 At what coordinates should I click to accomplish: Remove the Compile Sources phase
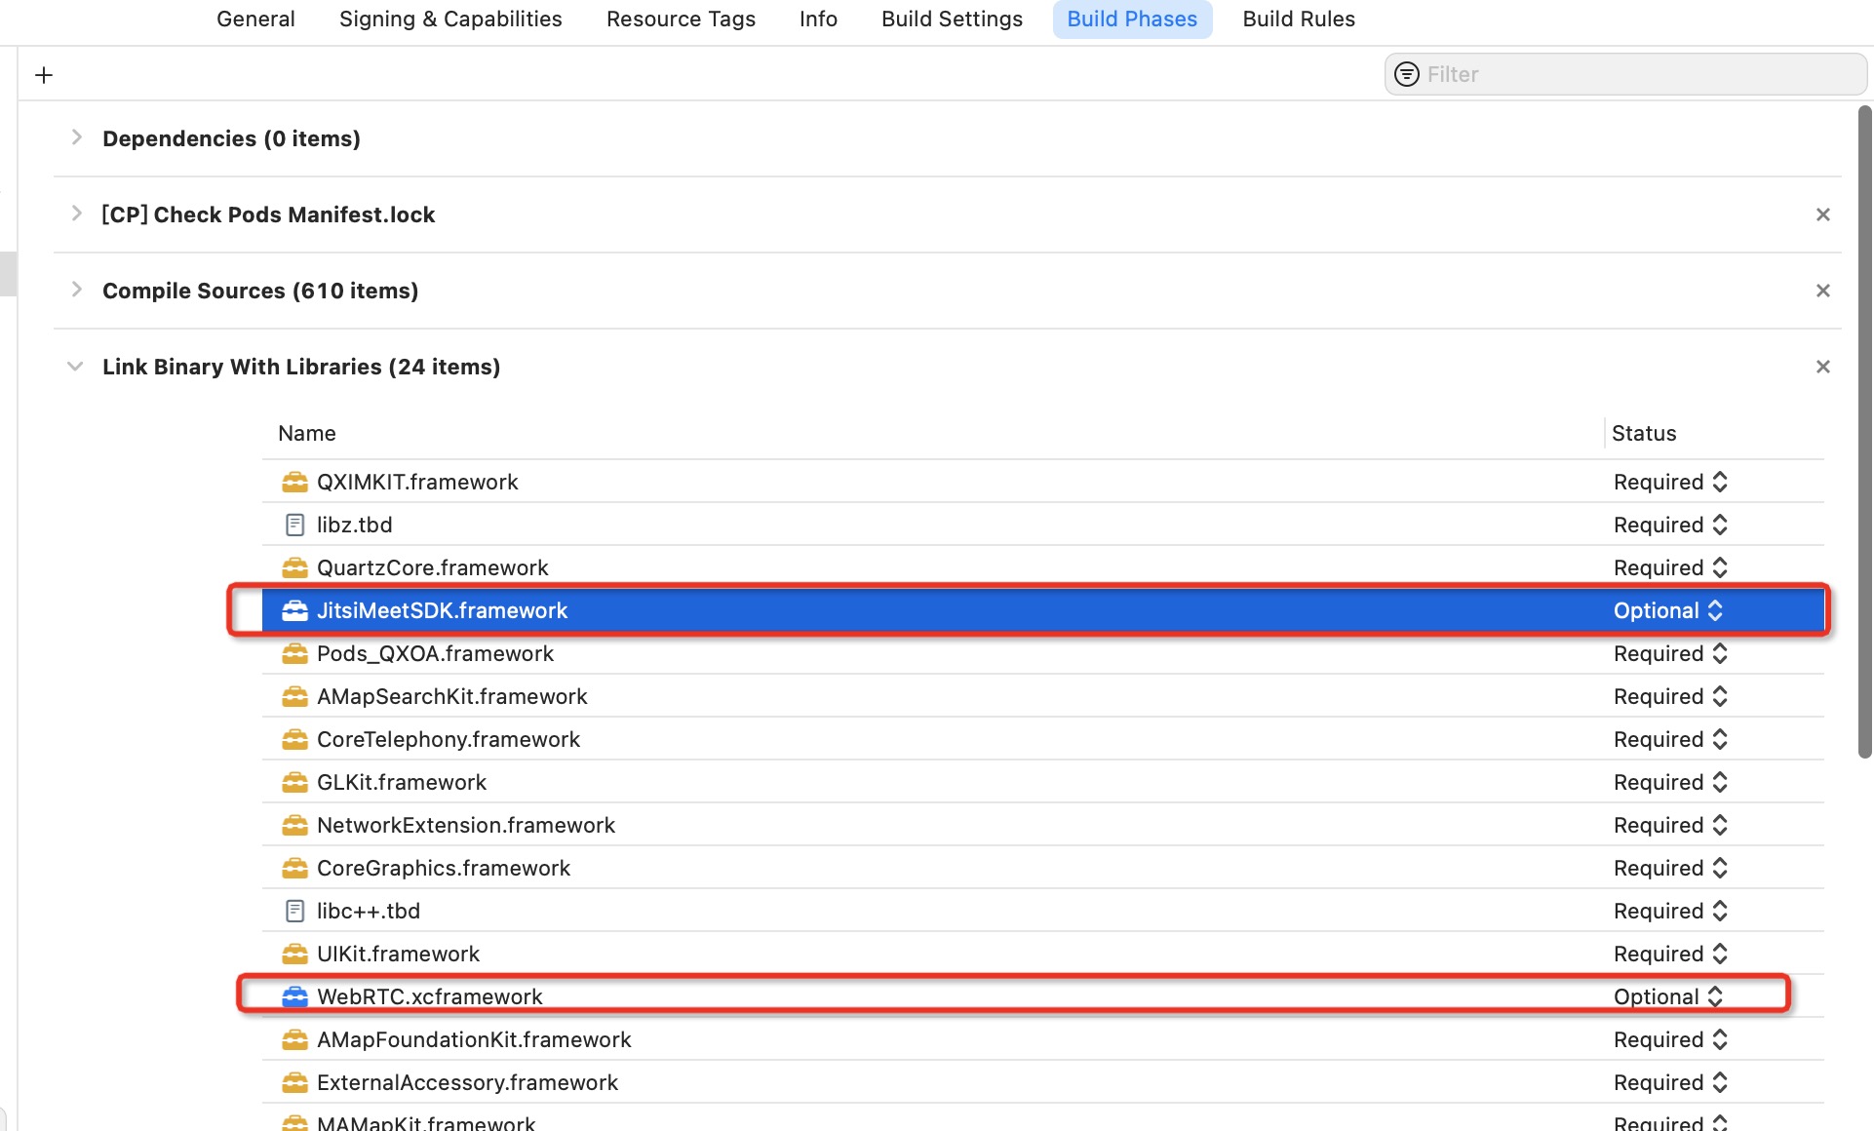tap(1823, 290)
